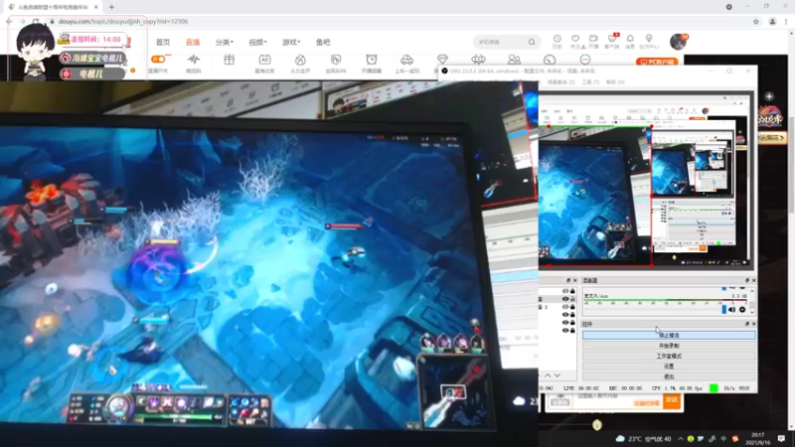
Task: Open the Windows notification center icon
Action: (781, 438)
